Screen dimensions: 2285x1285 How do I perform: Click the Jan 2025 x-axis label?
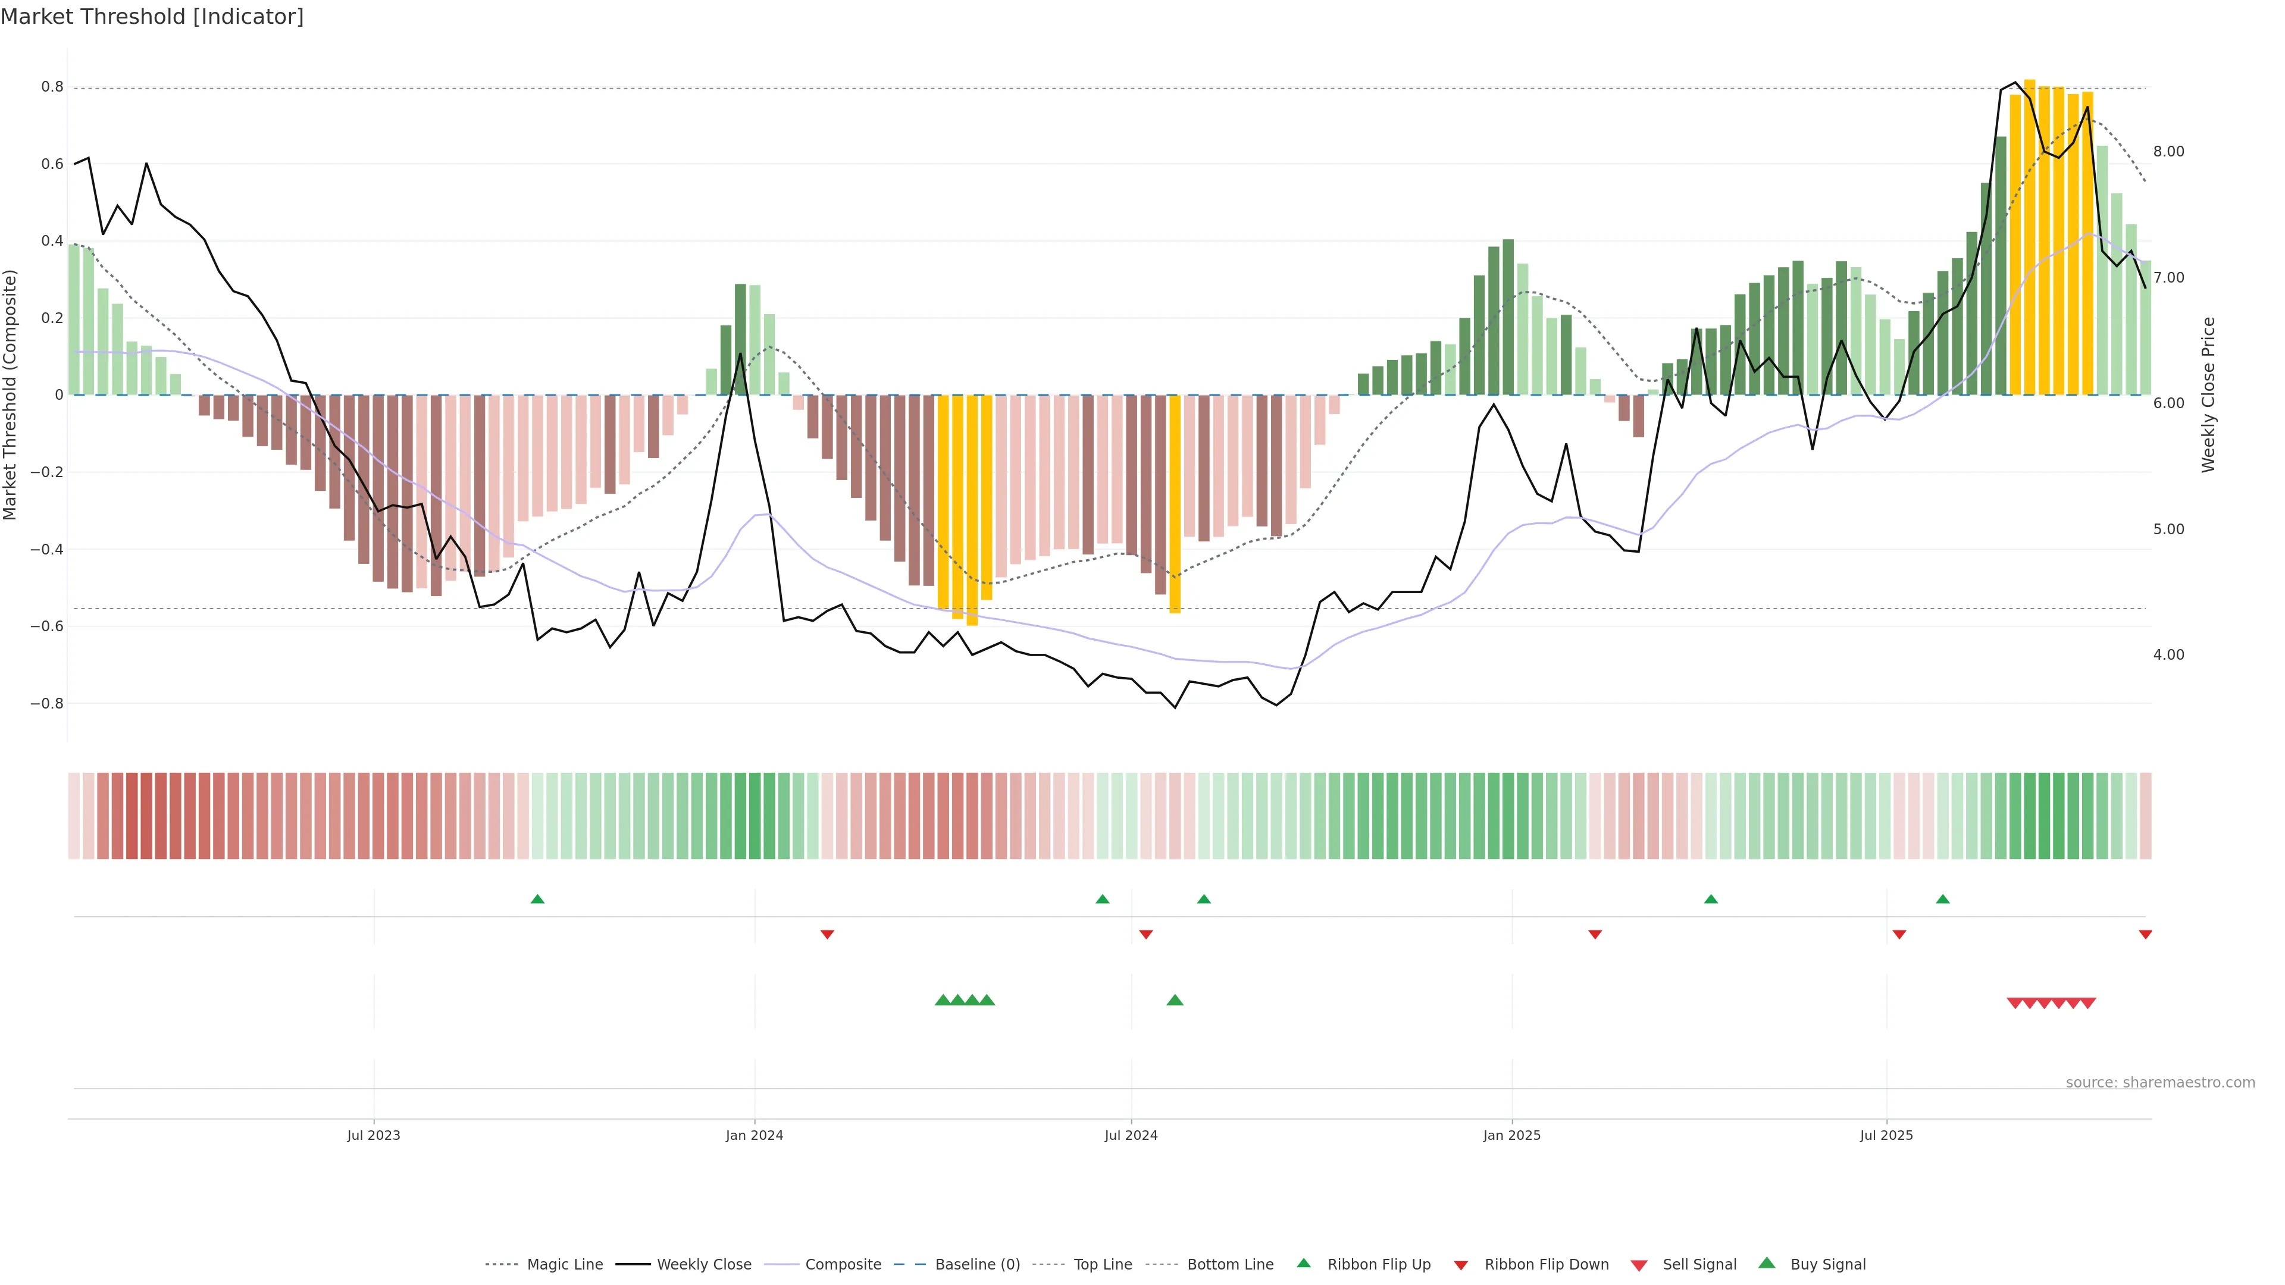1511,1135
